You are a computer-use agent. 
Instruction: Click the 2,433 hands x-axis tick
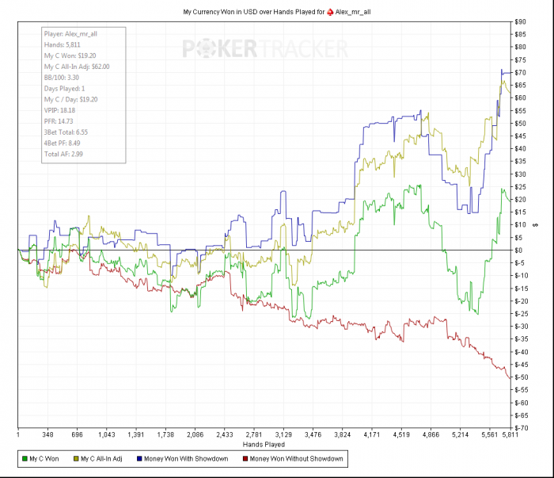(224, 434)
